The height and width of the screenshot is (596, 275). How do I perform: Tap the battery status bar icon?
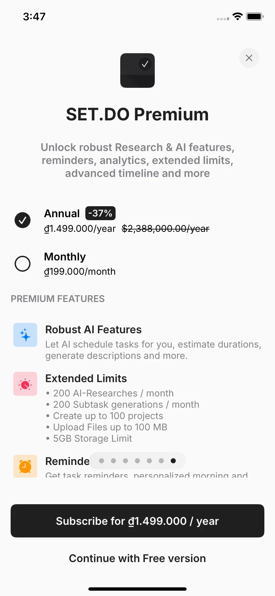[255, 16]
